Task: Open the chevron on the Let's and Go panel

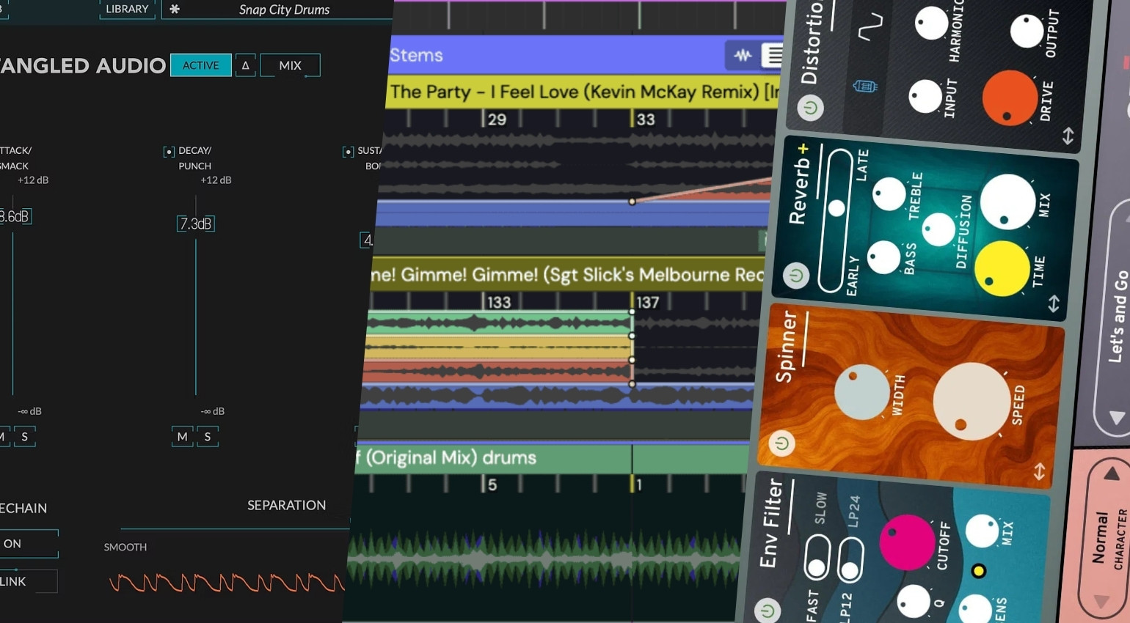Action: tap(1118, 418)
